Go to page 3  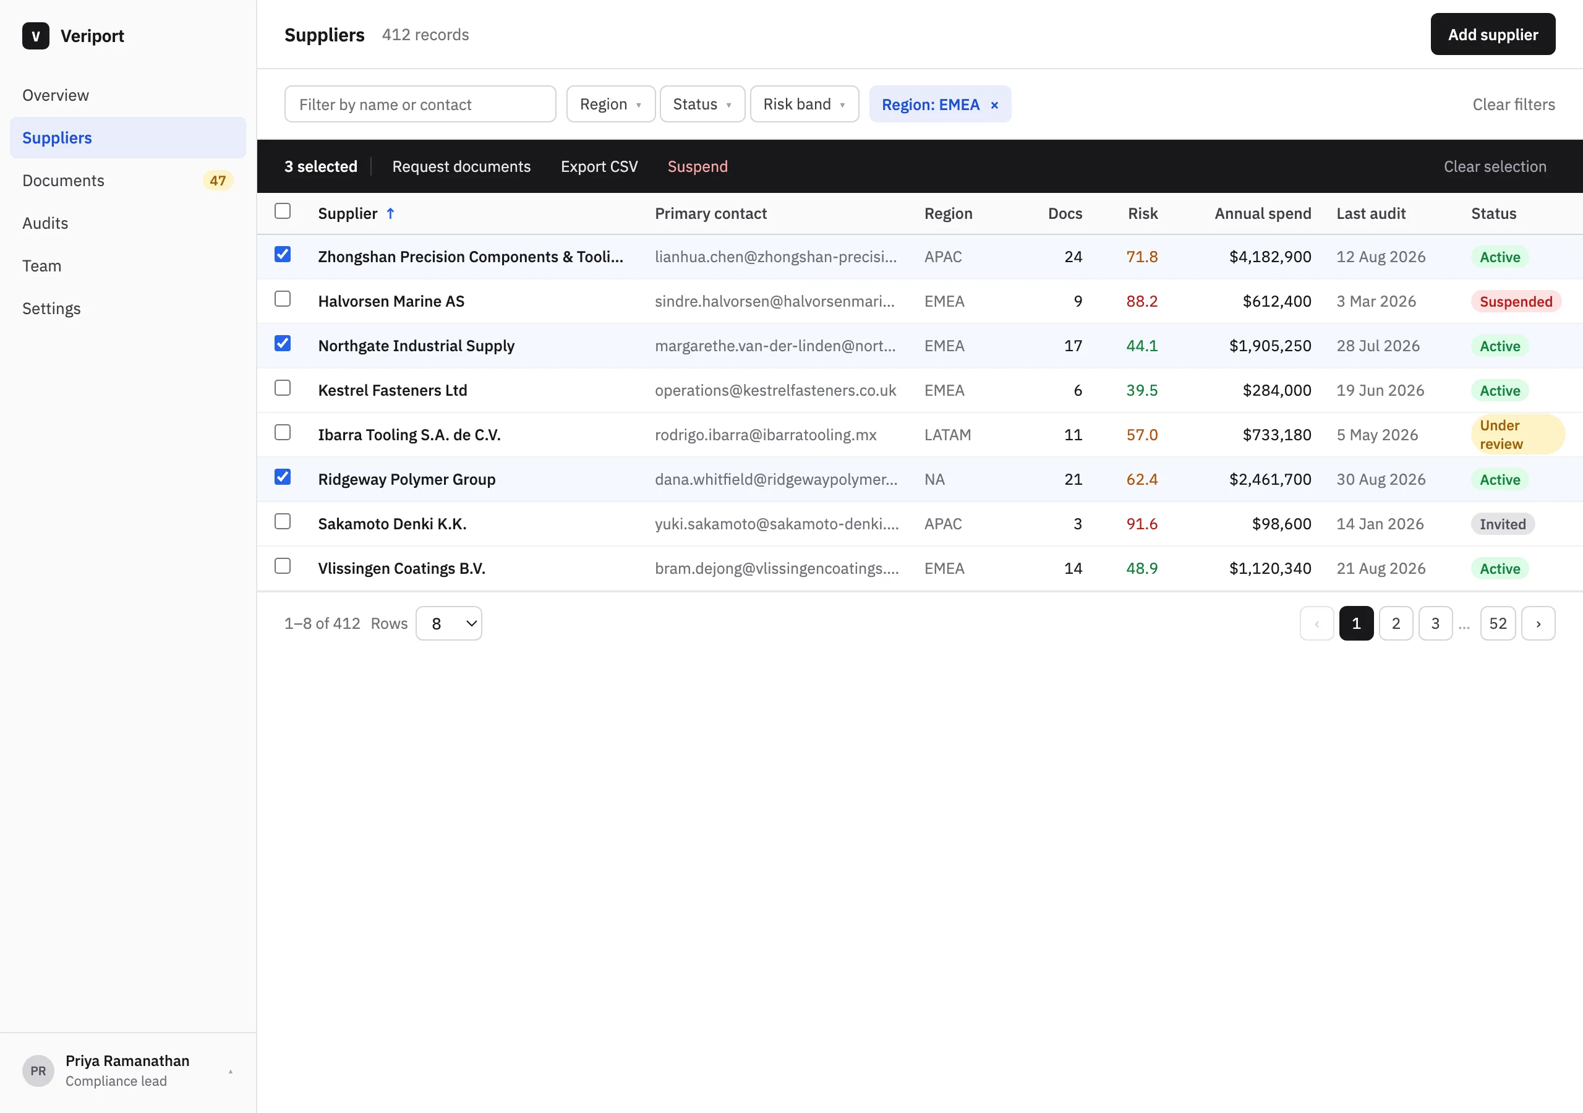(x=1435, y=623)
